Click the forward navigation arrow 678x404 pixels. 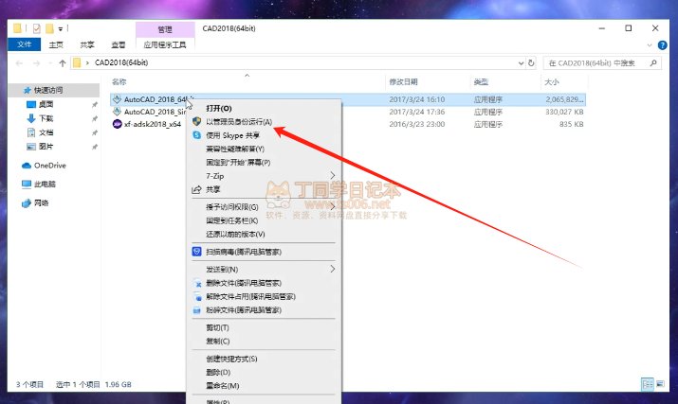(37, 63)
